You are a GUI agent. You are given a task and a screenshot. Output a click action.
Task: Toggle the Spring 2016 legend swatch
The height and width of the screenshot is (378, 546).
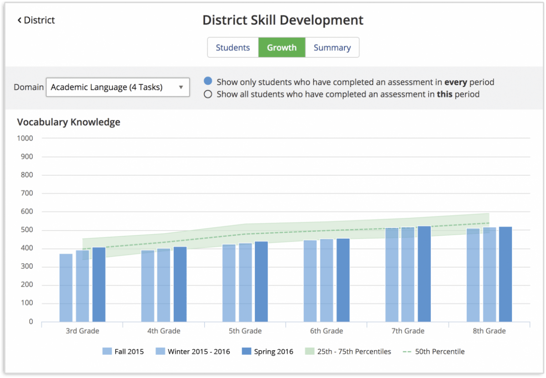pos(247,351)
